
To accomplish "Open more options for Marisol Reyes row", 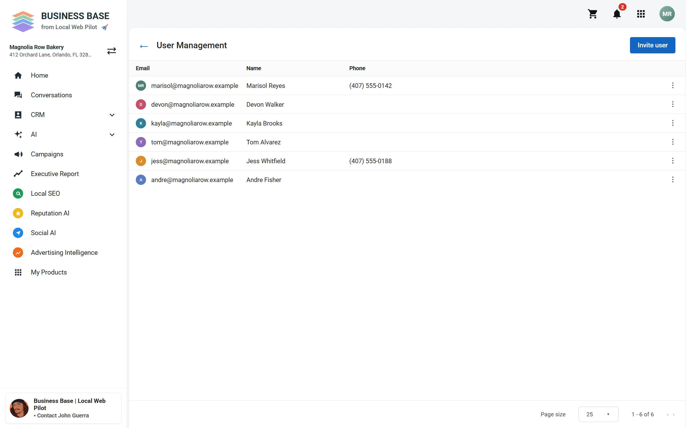I will (673, 86).
